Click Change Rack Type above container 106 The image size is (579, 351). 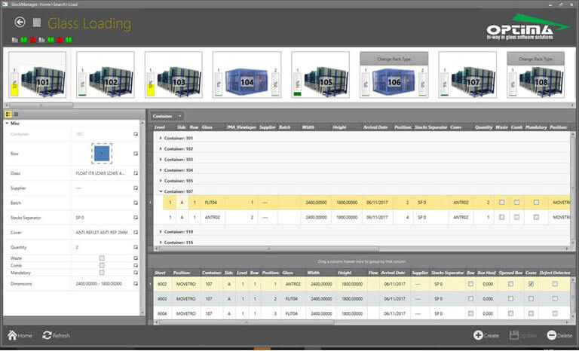394,58
